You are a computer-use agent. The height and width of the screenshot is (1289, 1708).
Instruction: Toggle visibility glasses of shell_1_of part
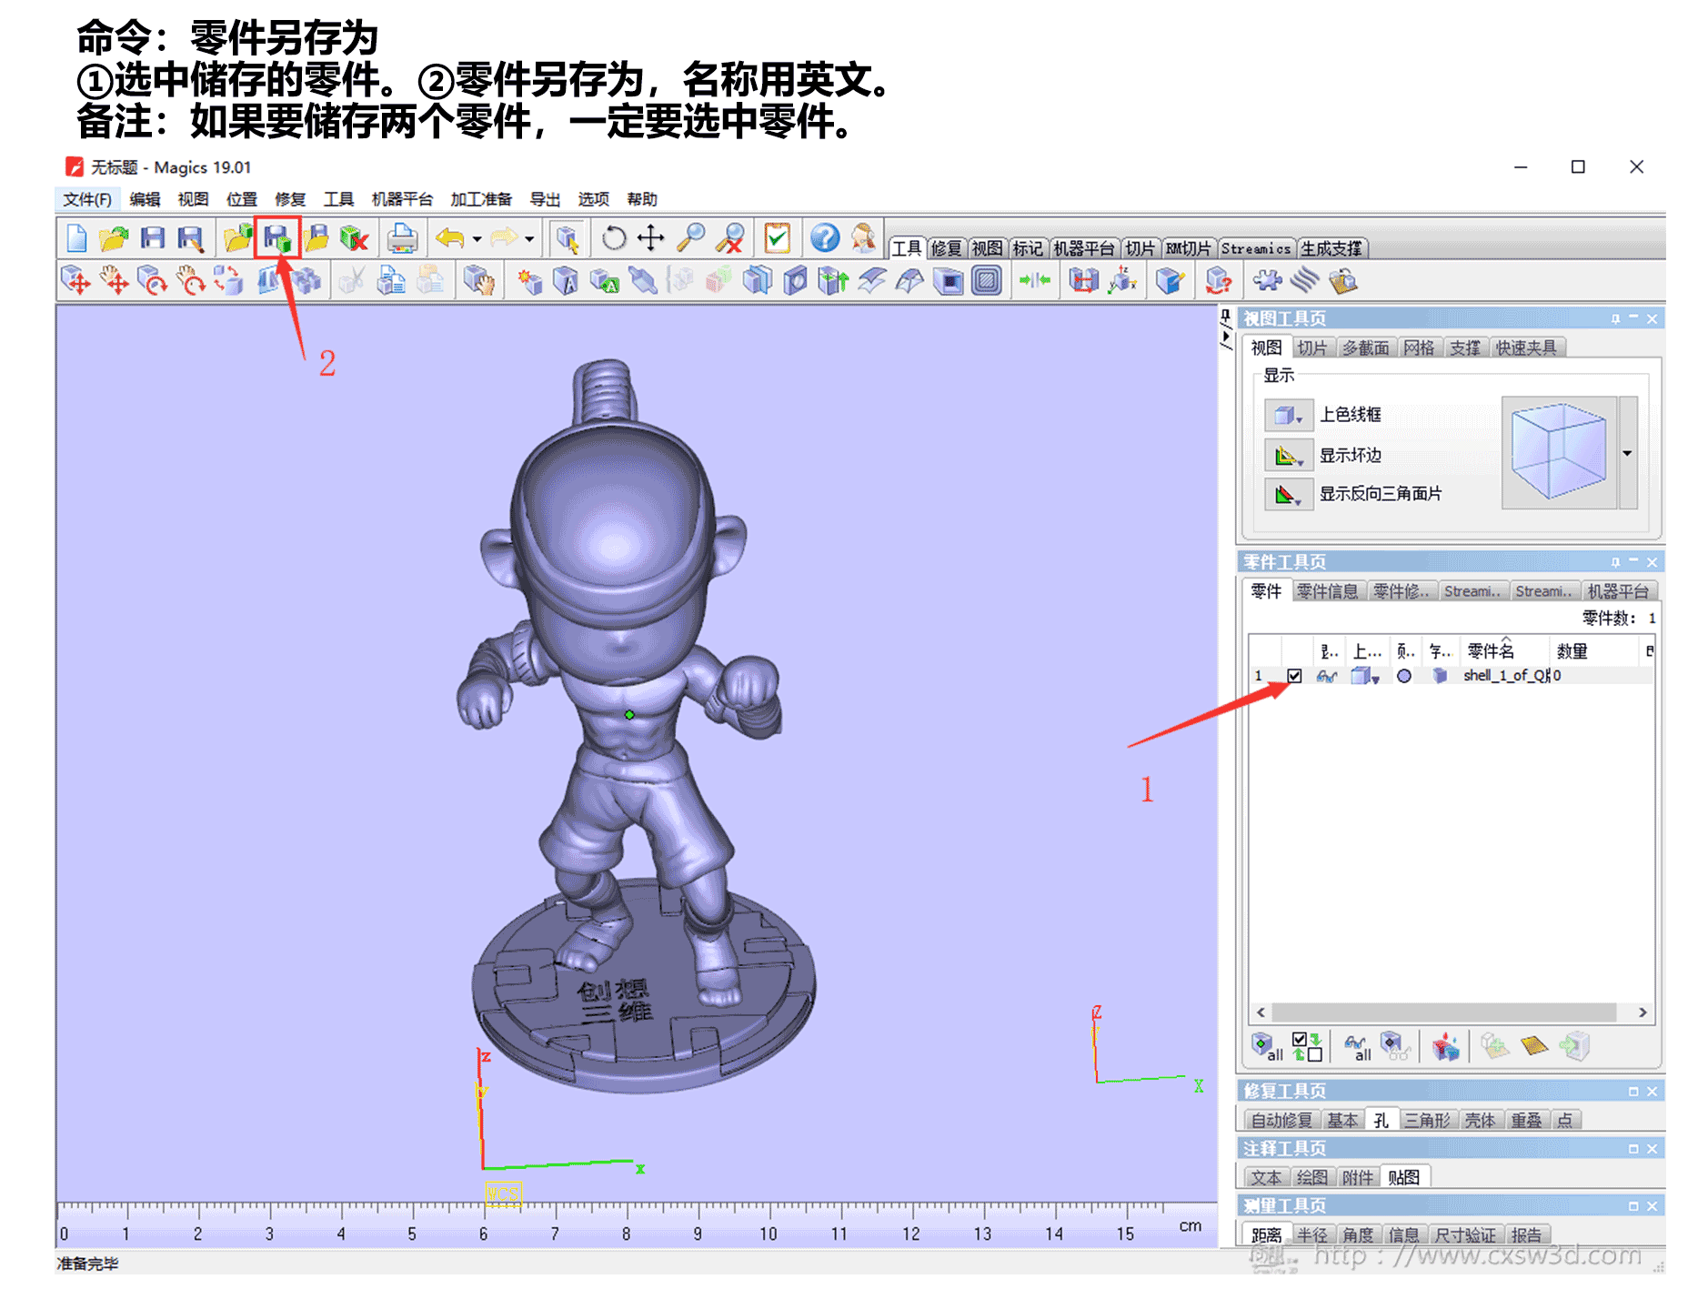point(1327,676)
